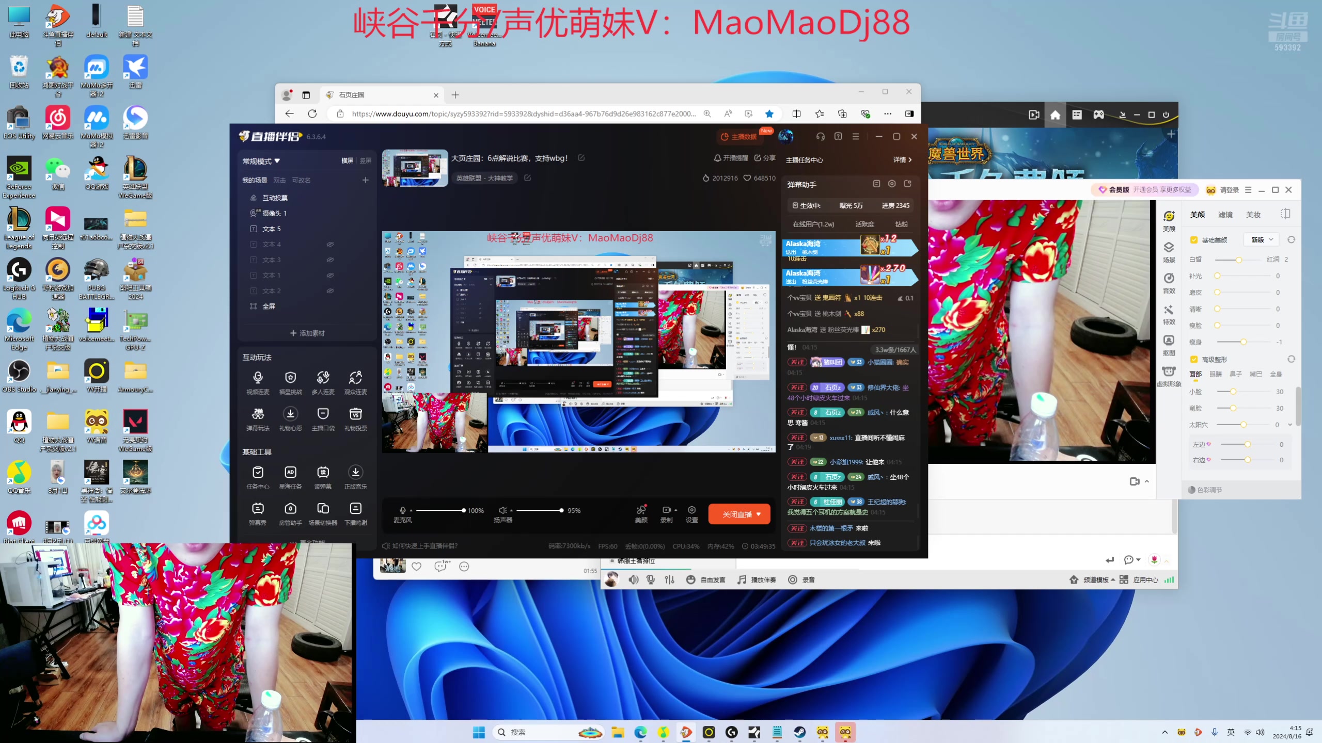Open 设置 settings in the control bar
The height and width of the screenshot is (743, 1322).
(691, 514)
